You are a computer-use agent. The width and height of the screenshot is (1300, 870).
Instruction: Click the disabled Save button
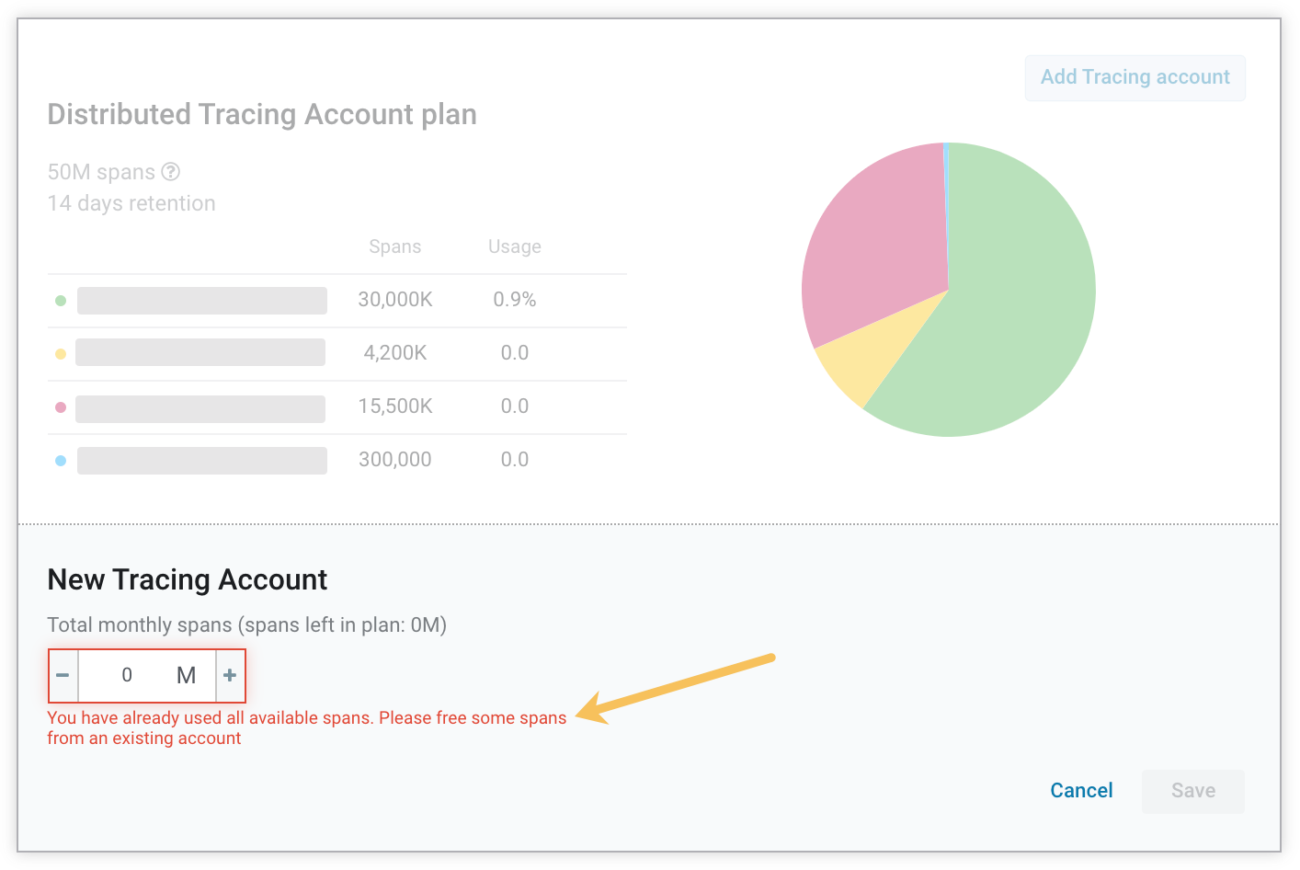(1192, 791)
